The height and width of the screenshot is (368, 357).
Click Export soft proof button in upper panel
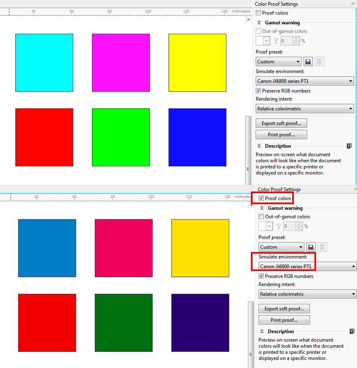(x=281, y=123)
